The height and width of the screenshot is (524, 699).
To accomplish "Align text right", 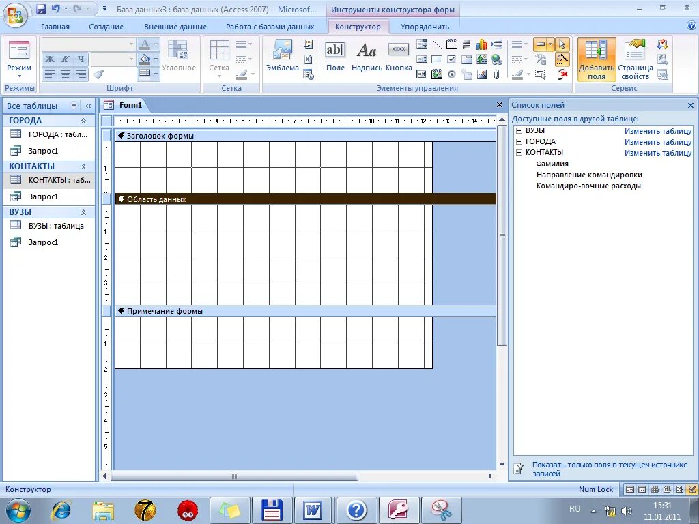I will click(x=81, y=74).
